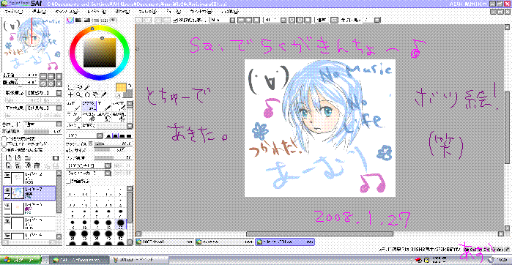Screen dimensions: 512x265
Task: Select the move (cross arrow) tool
Action: pos(71,95)
